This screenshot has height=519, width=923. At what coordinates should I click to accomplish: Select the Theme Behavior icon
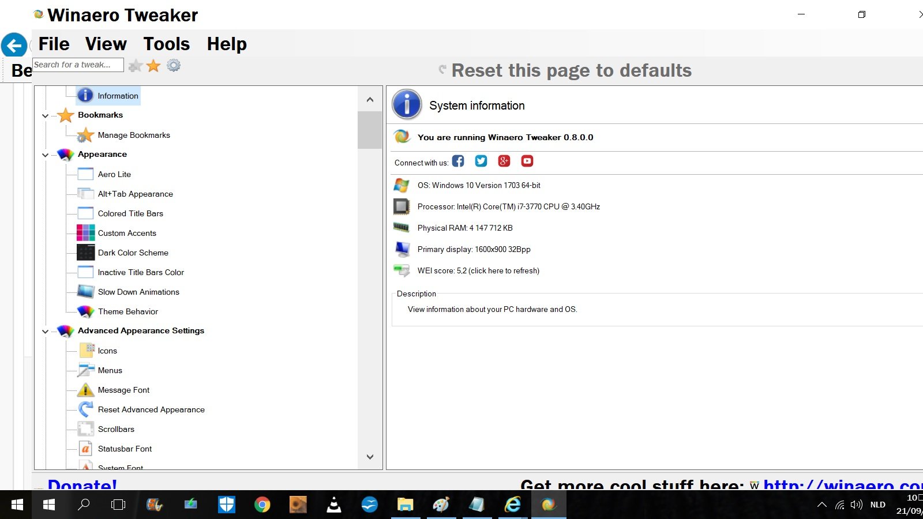[x=85, y=311]
